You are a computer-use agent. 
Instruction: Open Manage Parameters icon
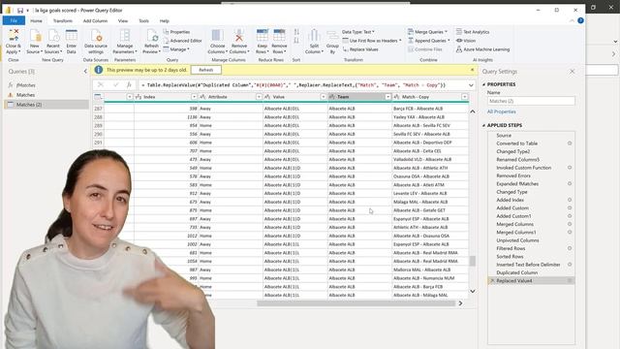(x=125, y=36)
